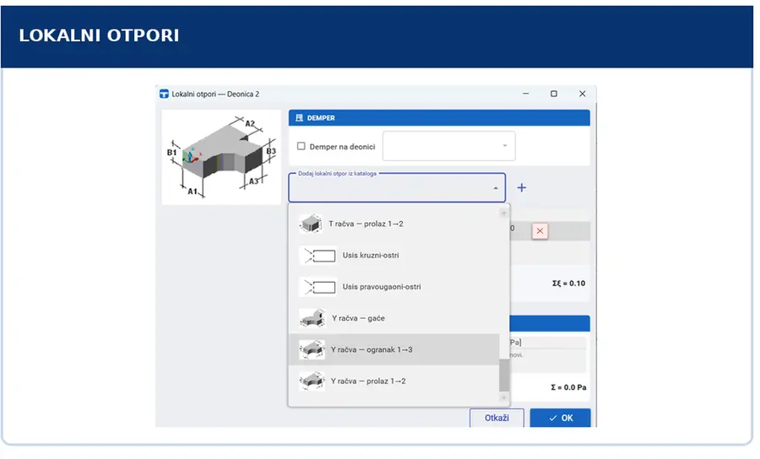
Task: Click Usis kruzni-ostri diagram icon
Action: [318, 255]
